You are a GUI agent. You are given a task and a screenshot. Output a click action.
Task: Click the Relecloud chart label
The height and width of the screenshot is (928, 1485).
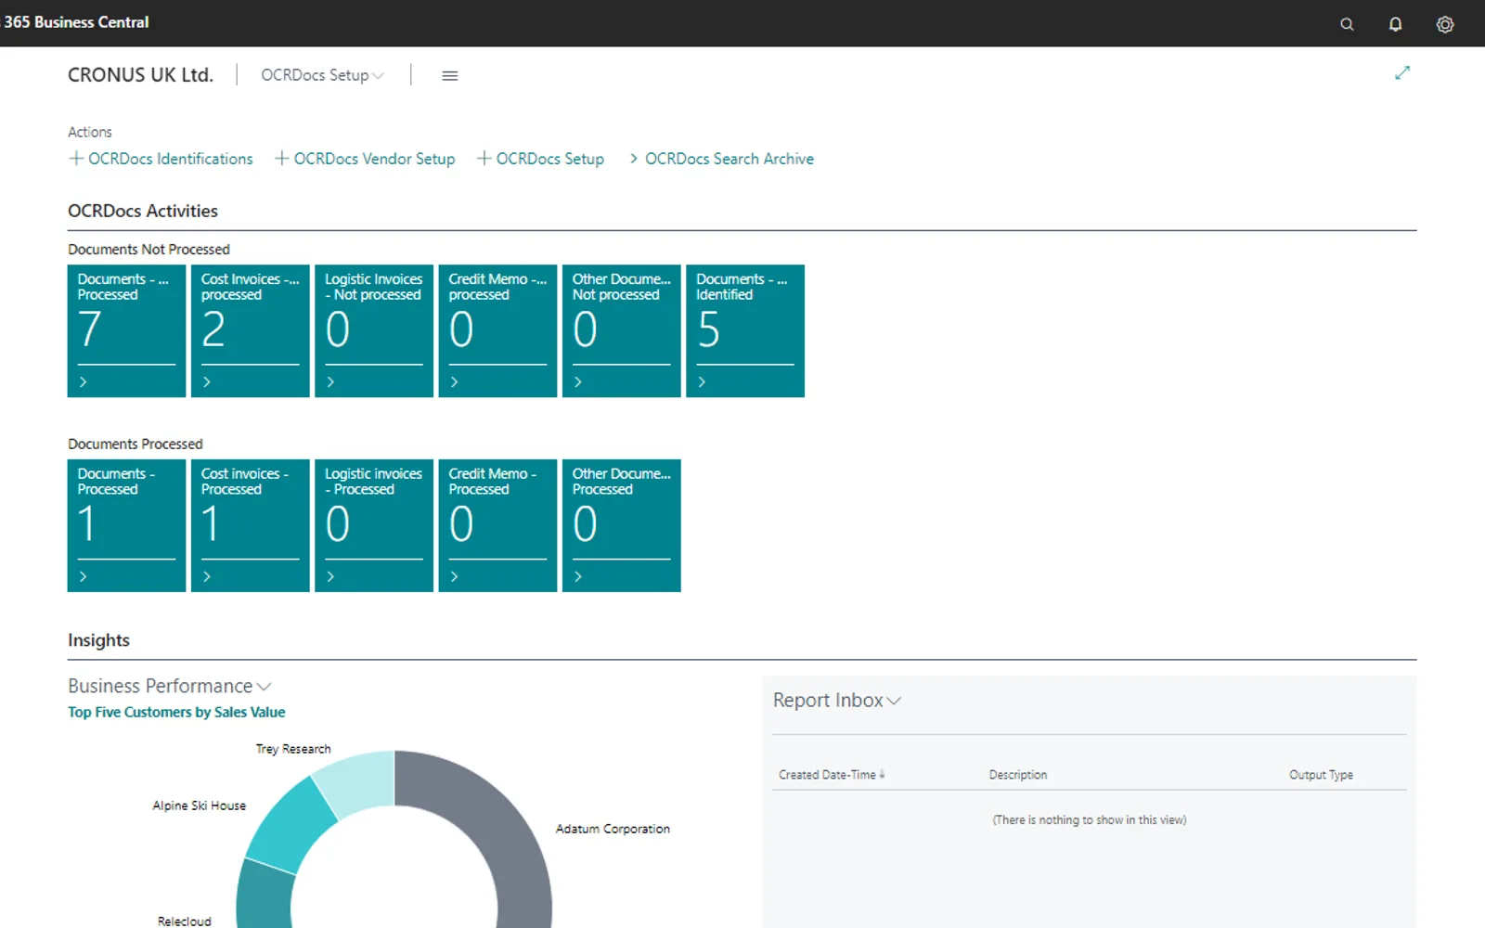[x=185, y=922]
